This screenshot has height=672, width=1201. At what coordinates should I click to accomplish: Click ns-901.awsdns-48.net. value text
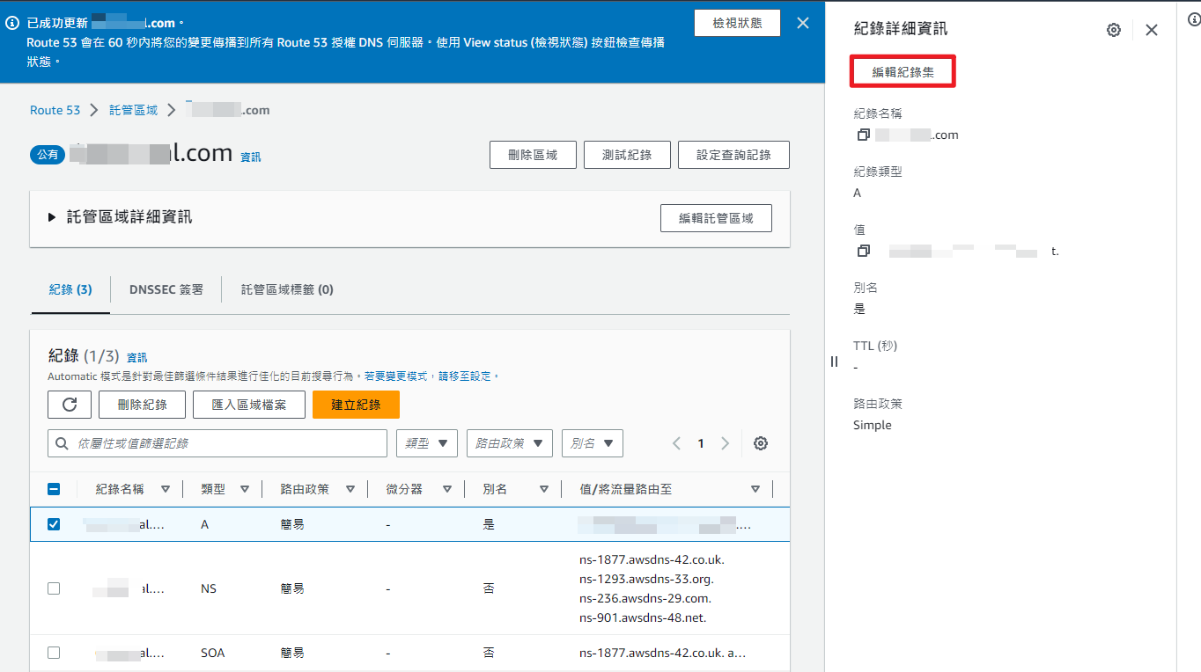643,617
